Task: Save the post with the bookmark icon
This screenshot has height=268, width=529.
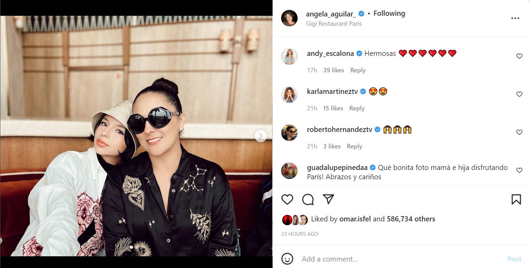Action: tap(516, 199)
